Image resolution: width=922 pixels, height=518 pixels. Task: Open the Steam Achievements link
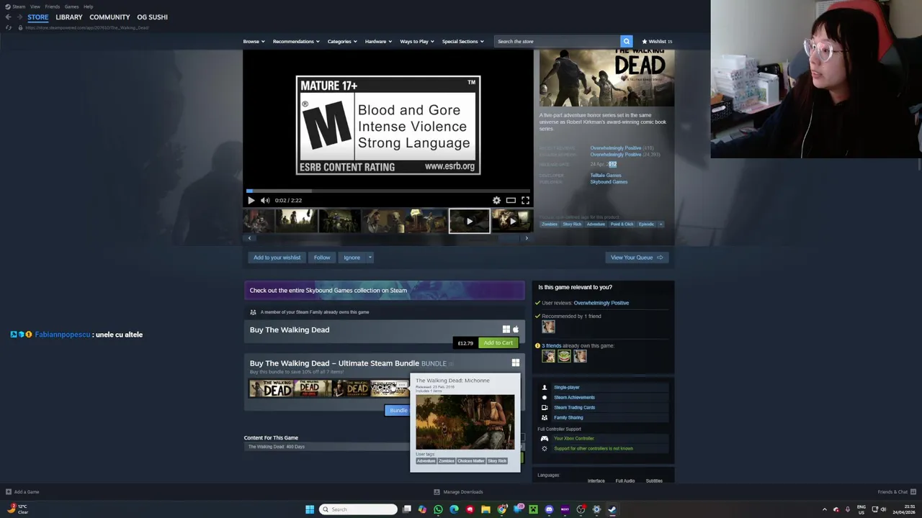click(x=574, y=397)
